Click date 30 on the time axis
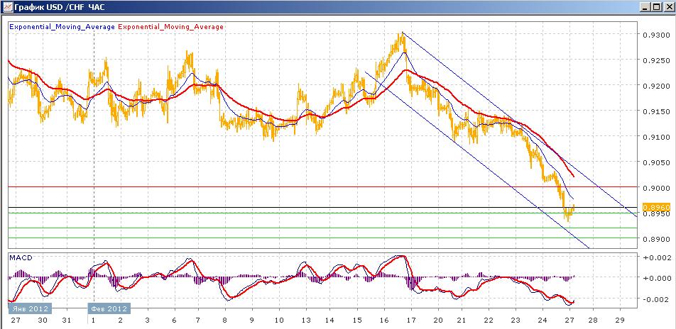Image resolution: width=676 pixels, height=329 pixels. (x=43, y=320)
